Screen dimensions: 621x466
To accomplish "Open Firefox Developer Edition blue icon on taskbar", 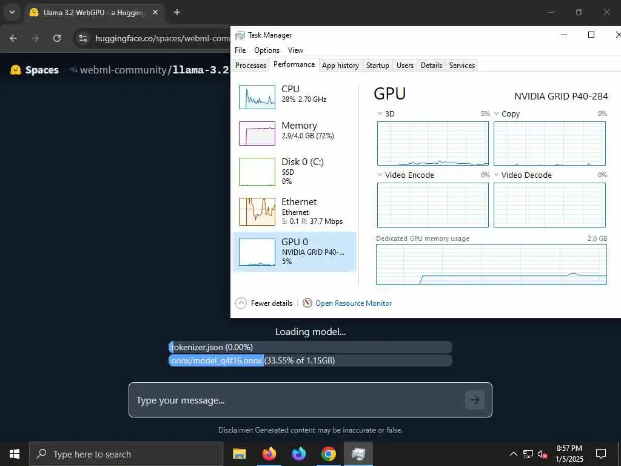I will click(298, 454).
